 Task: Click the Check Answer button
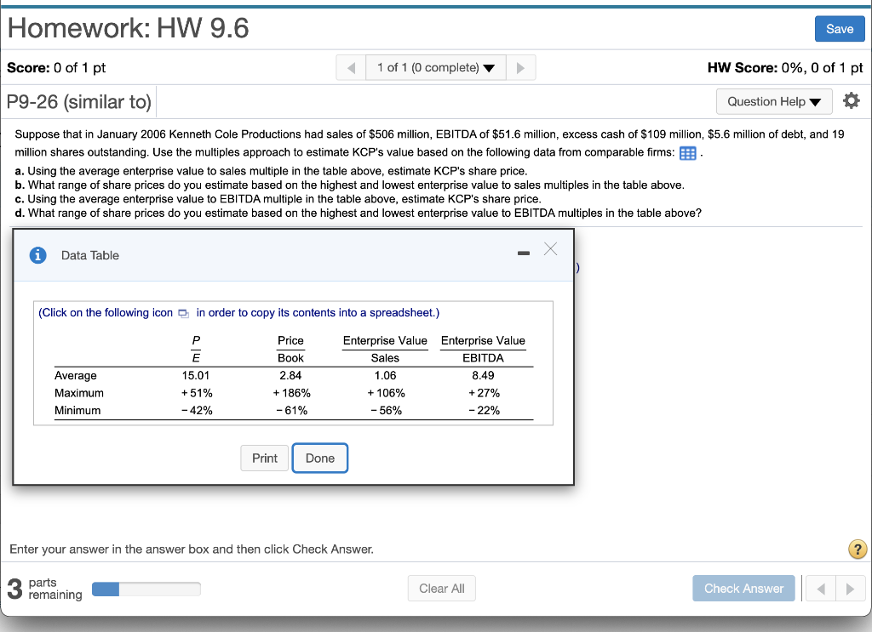pyautogui.click(x=743, y=589)
